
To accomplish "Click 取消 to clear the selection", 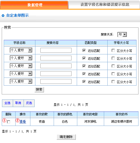I will [x=18, y=103].
